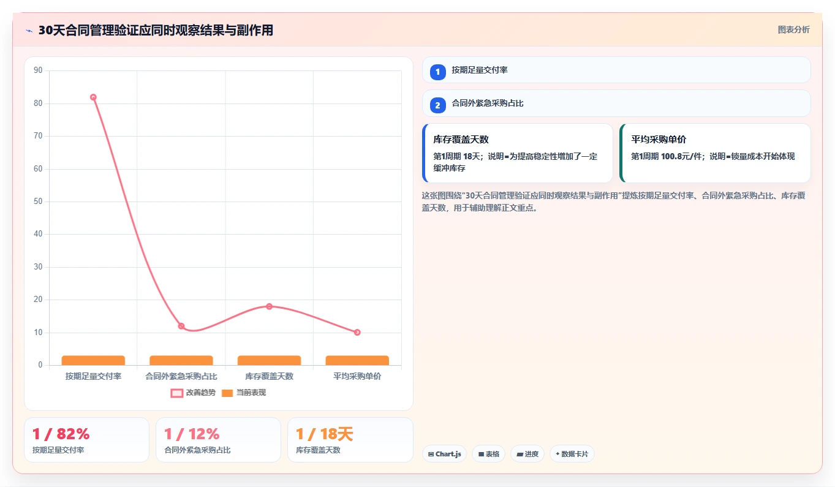The height and width of the screenshot is (487, 835).
Task: Click the 数据卡片 tag chip
Action: tap(572, 454)
